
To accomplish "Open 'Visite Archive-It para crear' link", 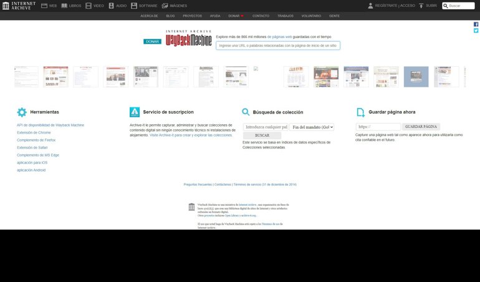I will click(x=191, y=135).
